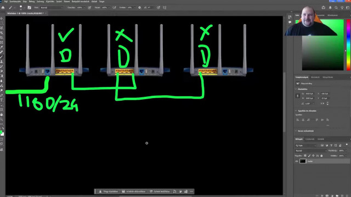The height and width of the screenshot is (197, 351).
Task: Toggle lock transparent pixels
Action: tap(305, 155)
